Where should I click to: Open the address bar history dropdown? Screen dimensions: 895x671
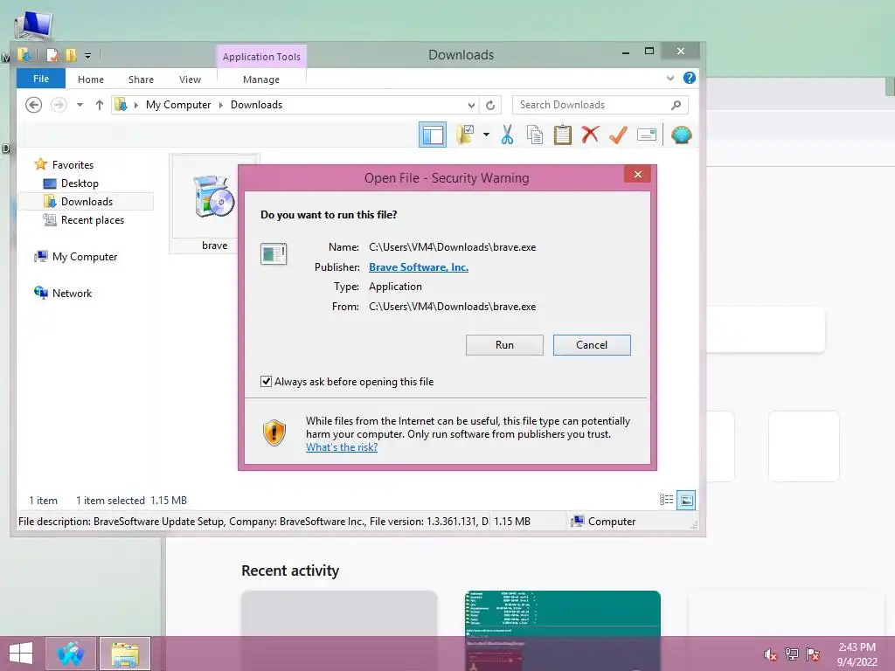pyautogui.click(x=471, y=105)
